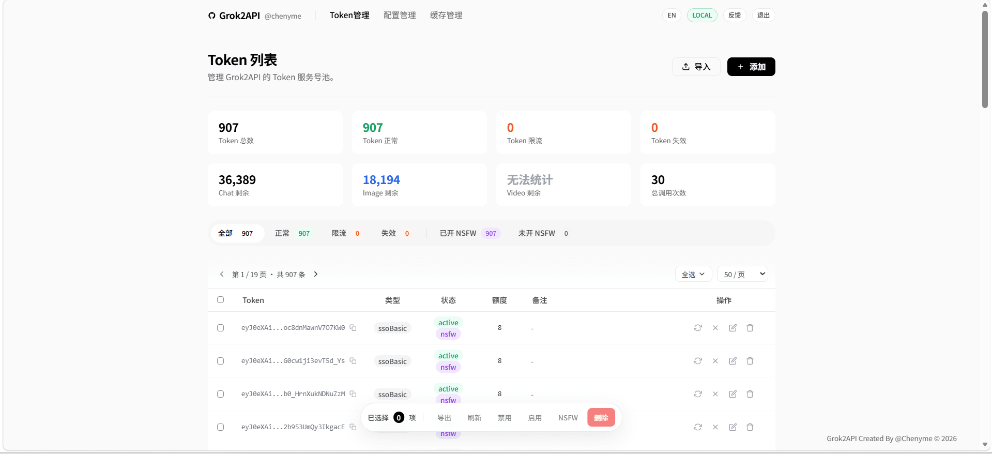
Task: Open 配置管理 nav tab
Action: pos(400,16)
